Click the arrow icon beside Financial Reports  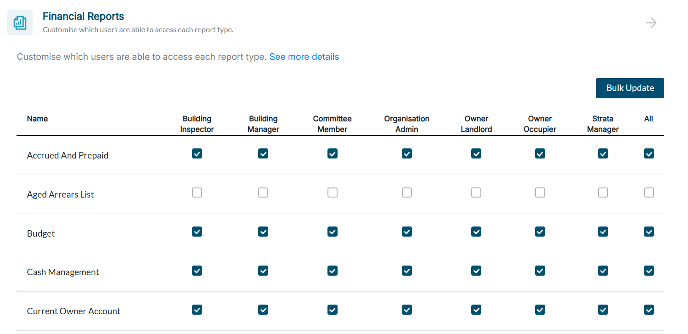651,23
